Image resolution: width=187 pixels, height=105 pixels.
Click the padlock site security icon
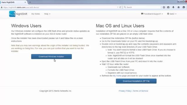(1, 7)
